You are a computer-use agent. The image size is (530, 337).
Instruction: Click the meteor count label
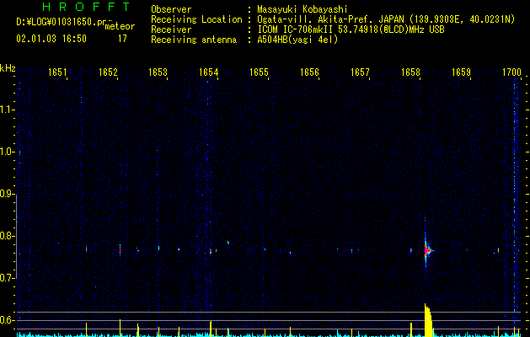pos(120,26)
